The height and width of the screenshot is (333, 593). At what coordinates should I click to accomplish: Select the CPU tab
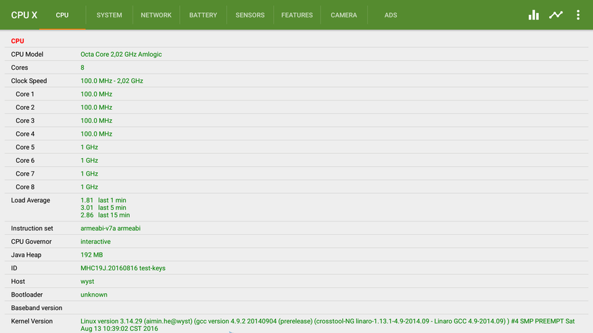(62, 15)
